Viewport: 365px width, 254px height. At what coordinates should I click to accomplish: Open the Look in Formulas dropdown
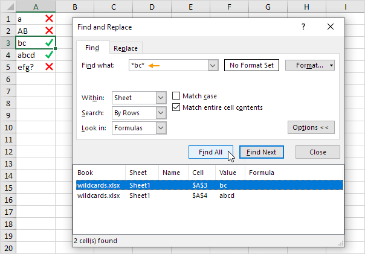[x=161, y=128]
